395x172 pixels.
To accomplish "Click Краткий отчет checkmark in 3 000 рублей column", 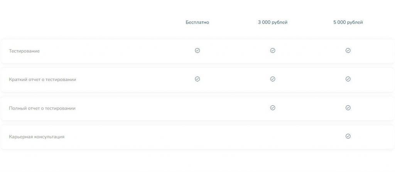I will click(x=273, y=79).
